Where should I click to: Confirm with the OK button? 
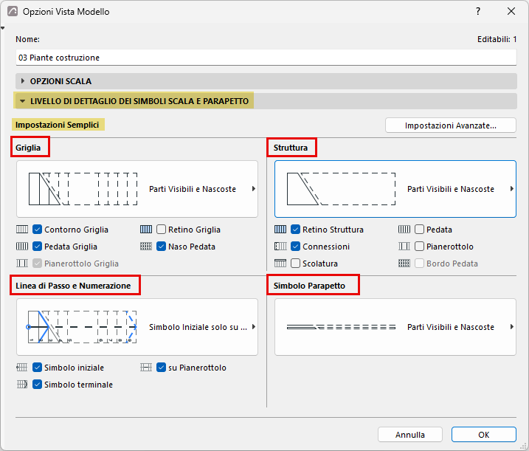tap(484, 435)
